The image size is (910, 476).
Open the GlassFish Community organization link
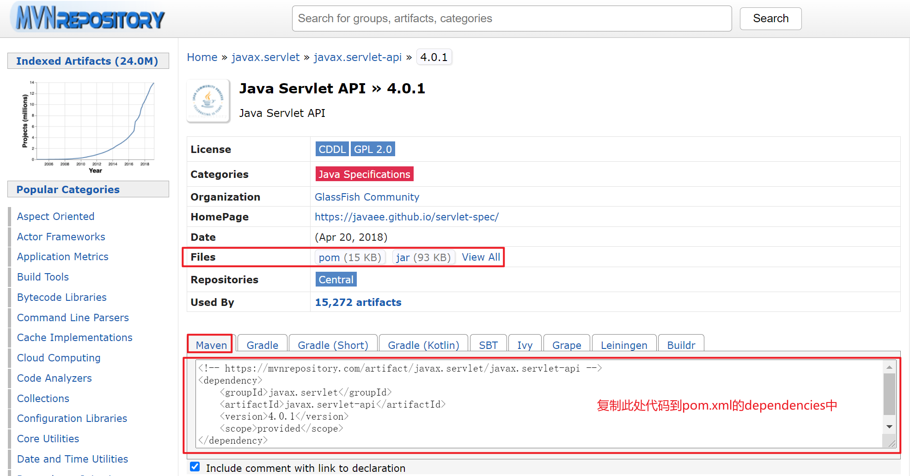367,197
